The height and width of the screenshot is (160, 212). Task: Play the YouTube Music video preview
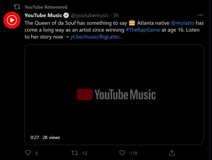(x=114, y=94)
